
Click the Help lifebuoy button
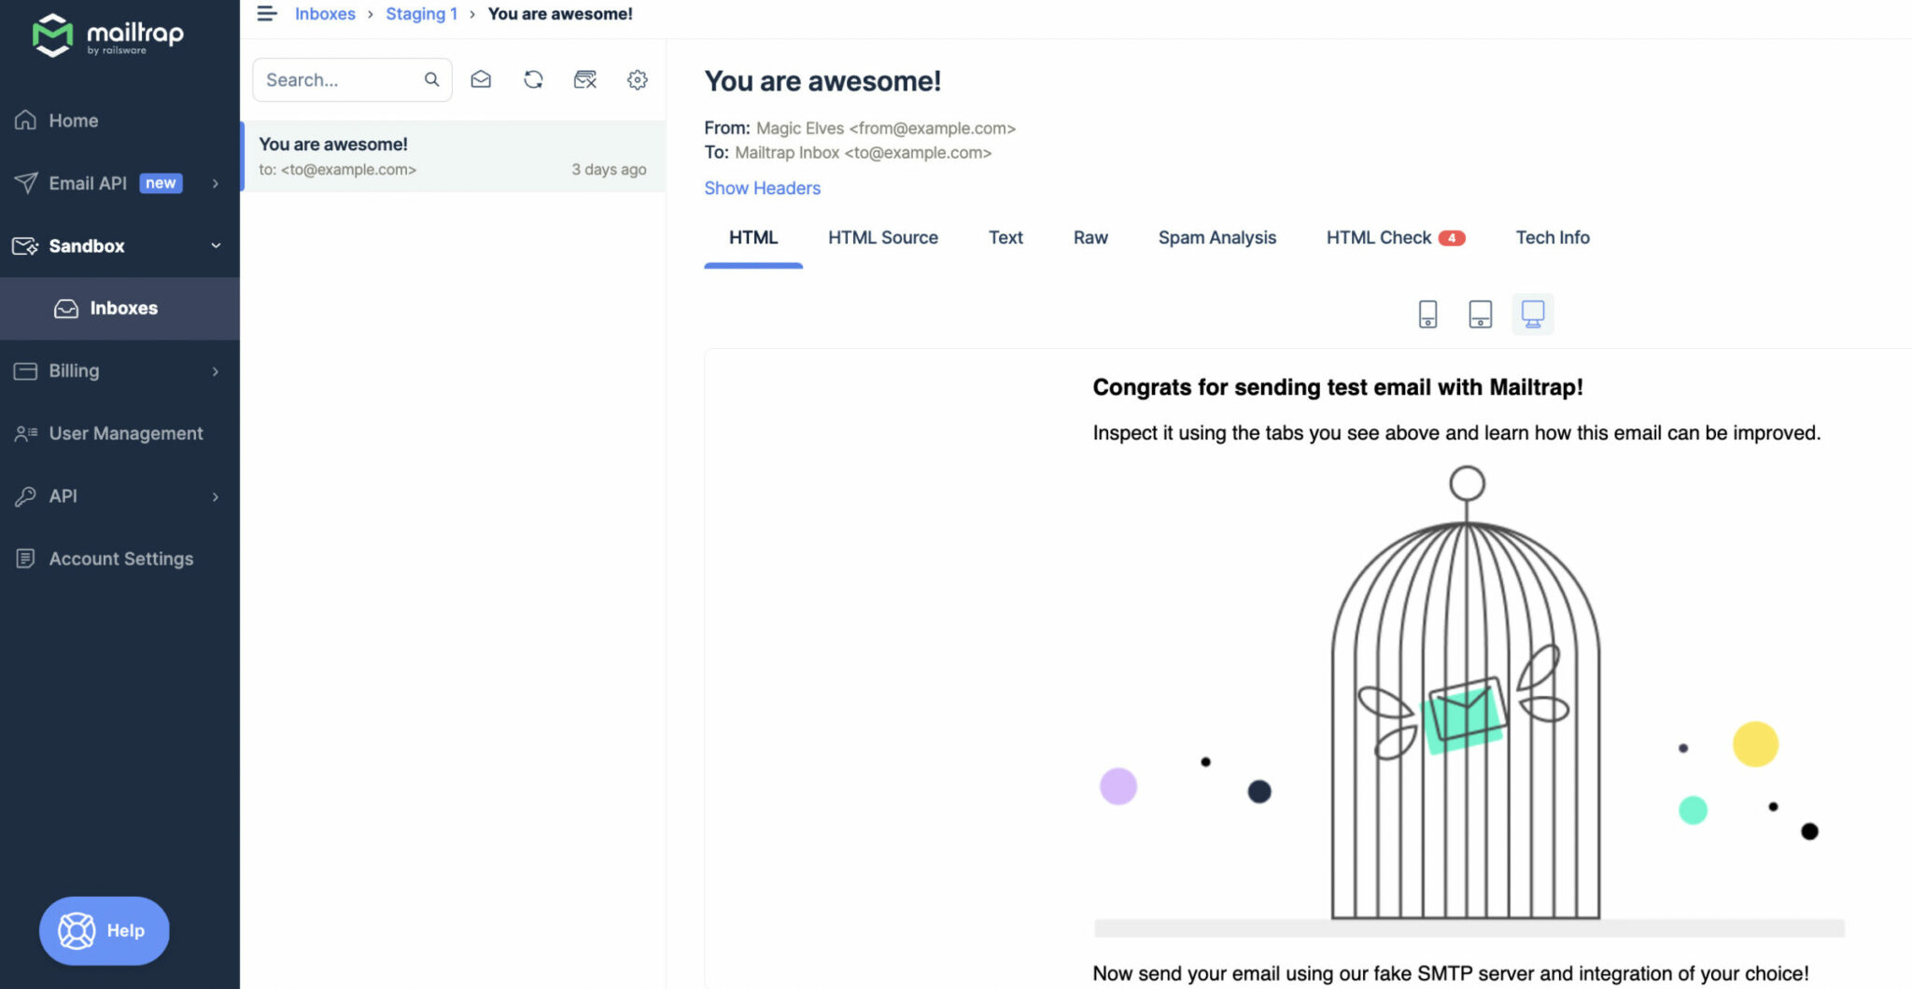pyautogui.click(x=104, y=930)
